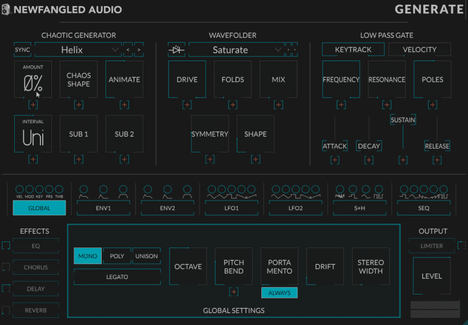Open the CHORUS effect panel

[x=36, y=268]
